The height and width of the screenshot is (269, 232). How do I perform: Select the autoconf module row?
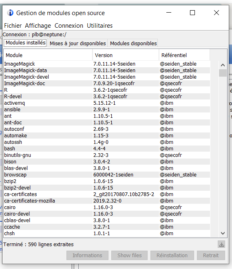click(107, 129)
